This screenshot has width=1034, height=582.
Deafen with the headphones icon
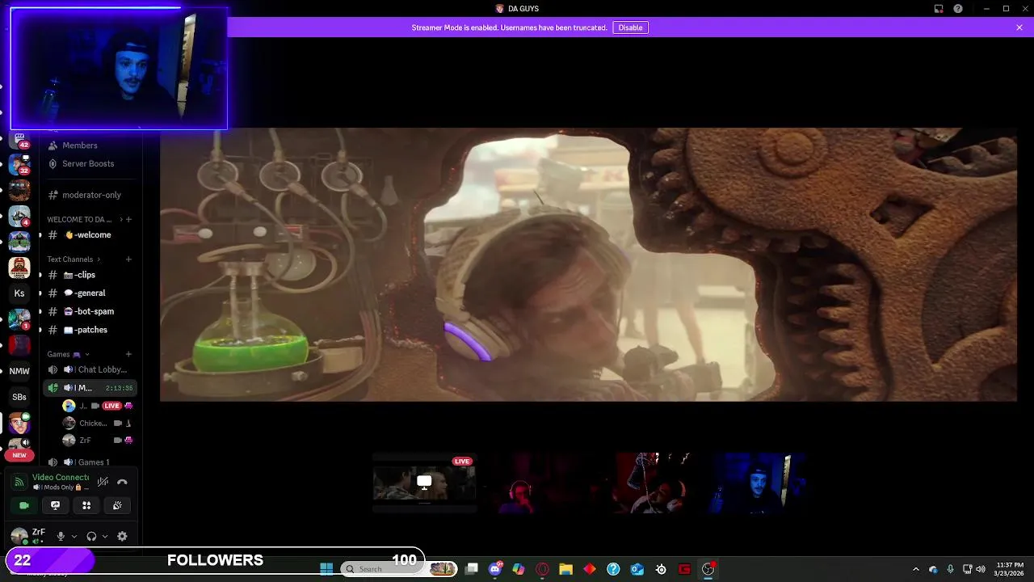(91, 536)
